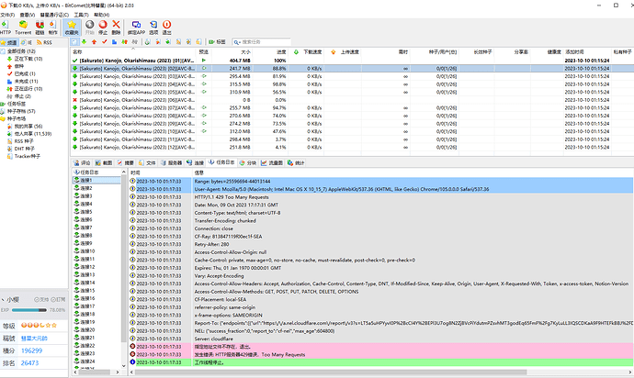
Task: Click the score value 196299 link
Action: (31, 351)
